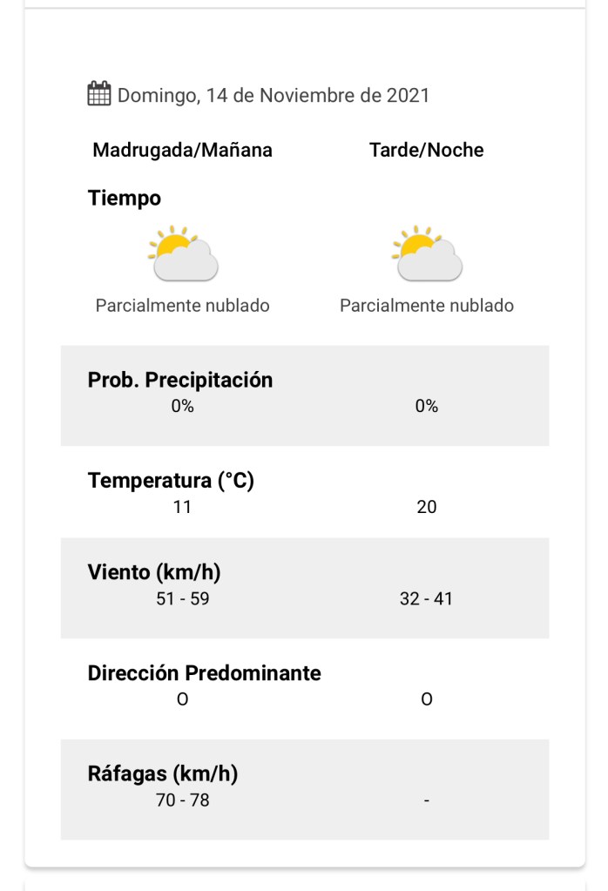Viewport: 608px width, 891px height.
Task: Select the Tarde/Noche column header
Action: click(x=427, y=150)
